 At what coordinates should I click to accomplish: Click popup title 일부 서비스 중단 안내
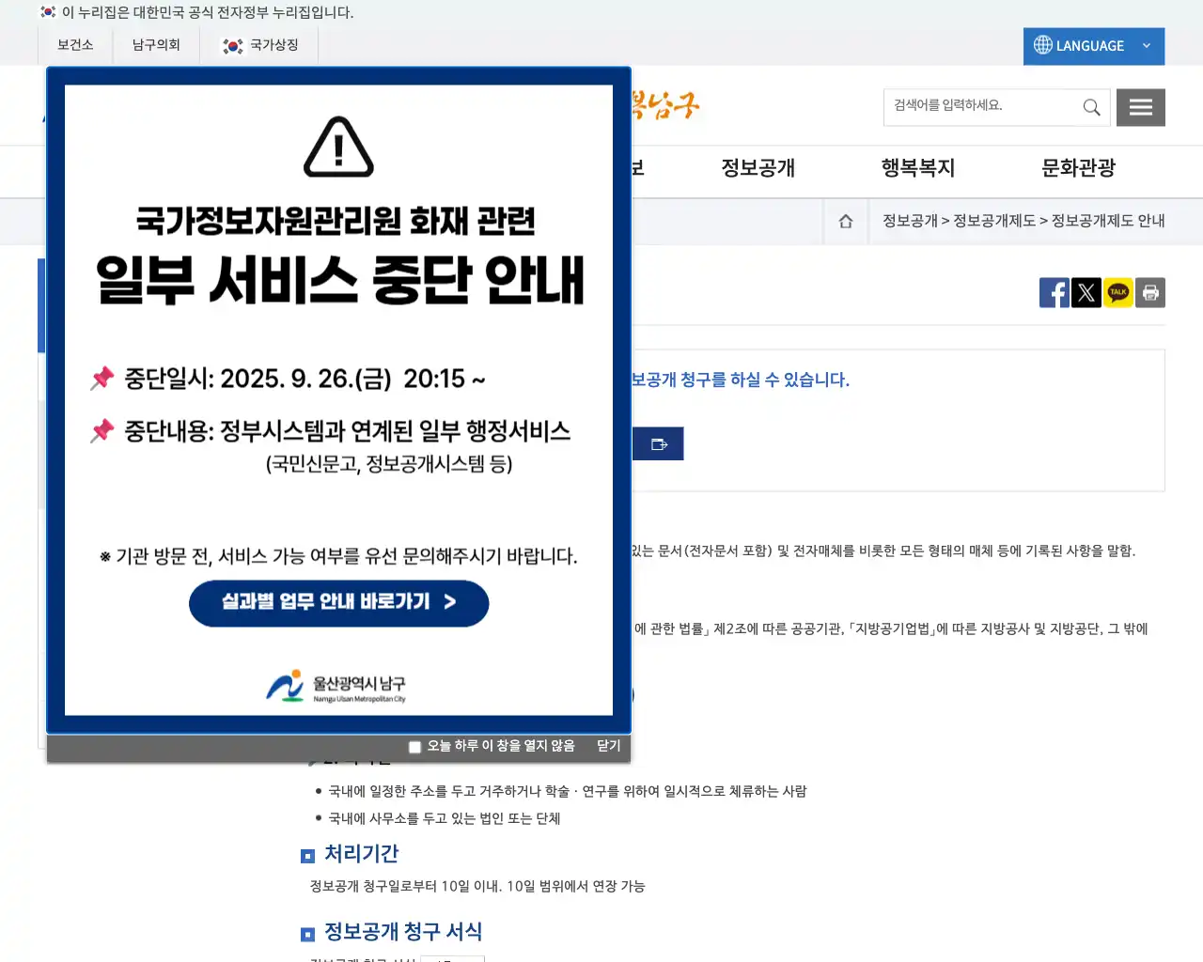(x=339, y=279)
